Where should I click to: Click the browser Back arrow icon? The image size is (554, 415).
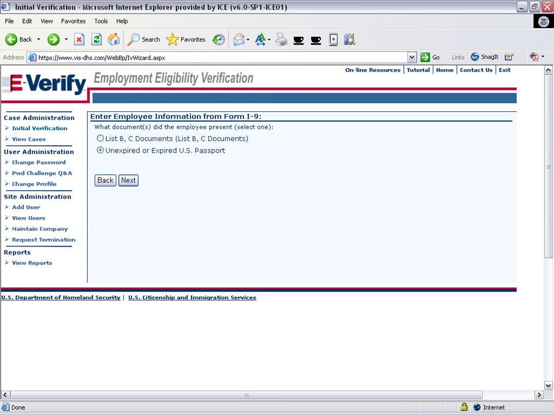click(x=11, y=40)
